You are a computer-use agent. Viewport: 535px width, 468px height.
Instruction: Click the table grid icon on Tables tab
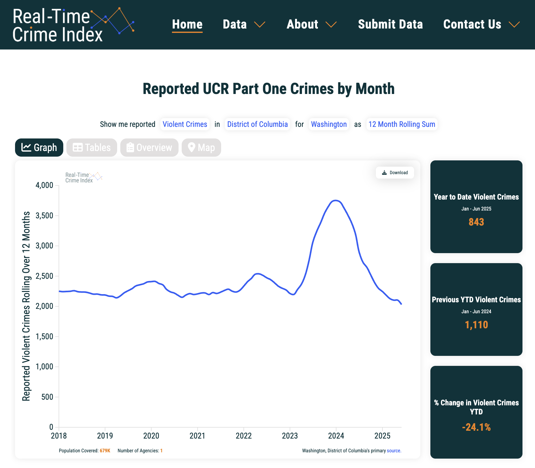77,148
